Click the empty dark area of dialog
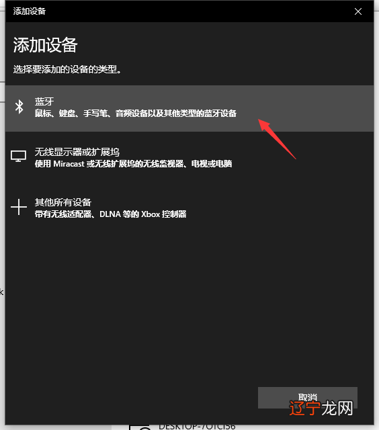The height and width of the screenshot is (430, 379). pos(189,302)
